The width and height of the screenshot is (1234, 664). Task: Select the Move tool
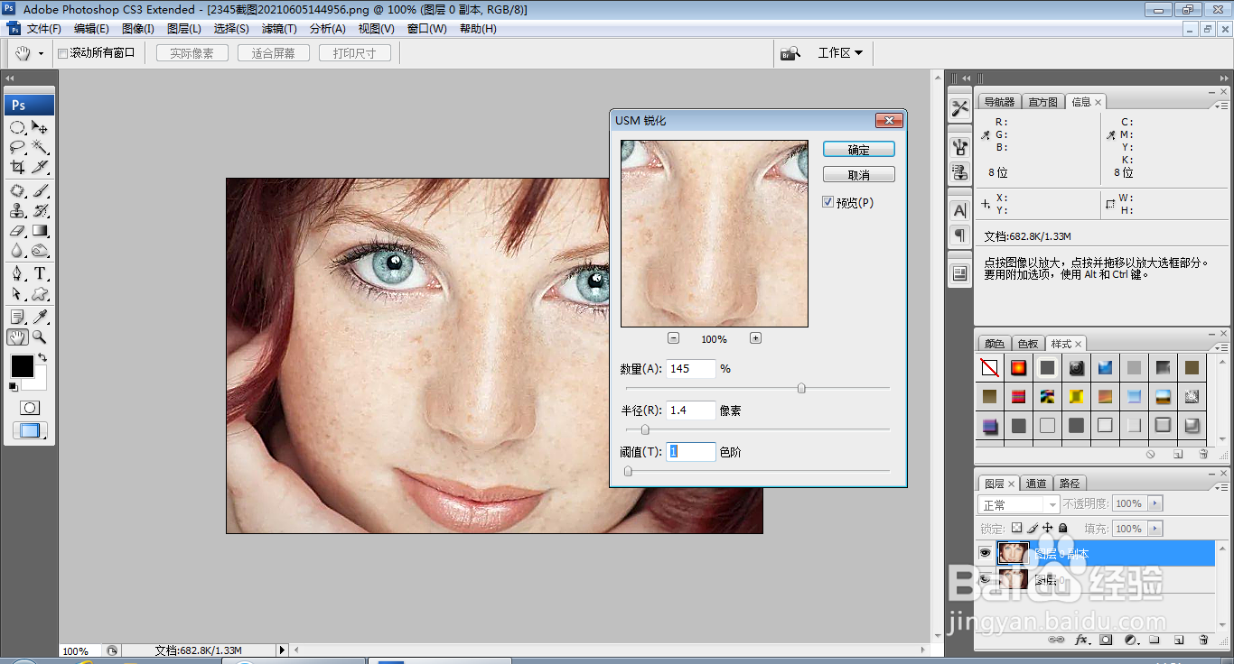(x=40, y=127)
